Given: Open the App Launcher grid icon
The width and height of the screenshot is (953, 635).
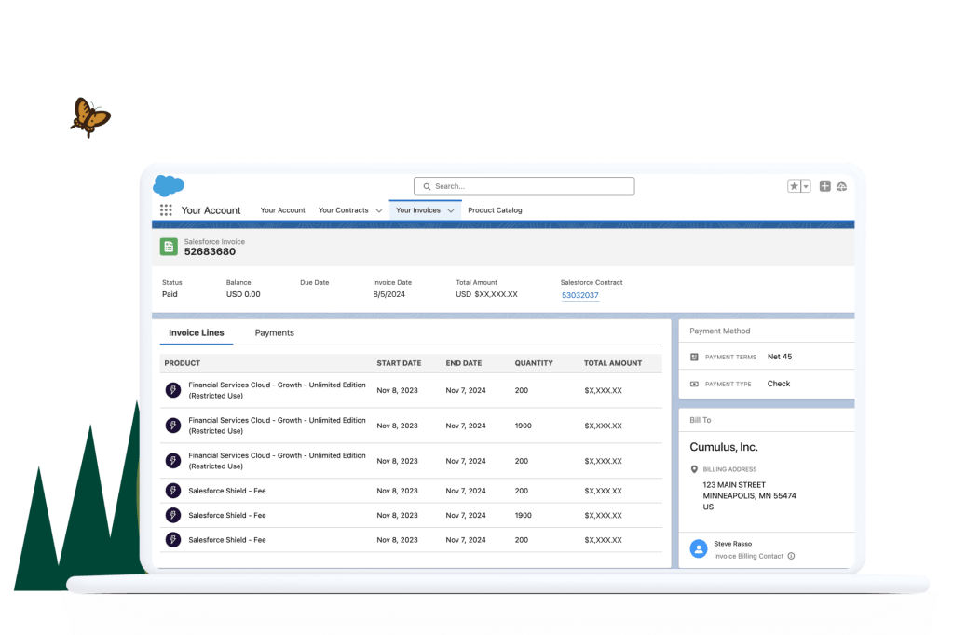Looking at the screenshot, I should 166,210.
